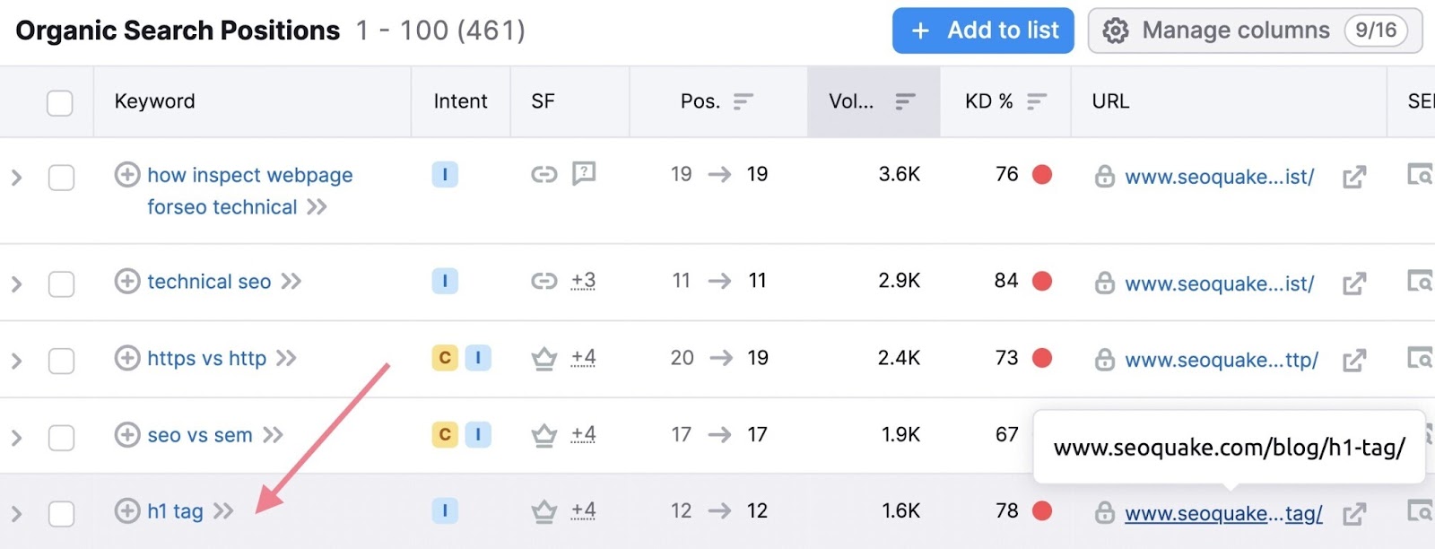Toggle the select-all checkbox in the table header
The height and width of the screenshot is (549, 1435).
tap(60, 103)
